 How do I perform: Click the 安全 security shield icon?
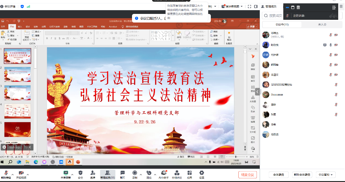click(x=80, y=173)
